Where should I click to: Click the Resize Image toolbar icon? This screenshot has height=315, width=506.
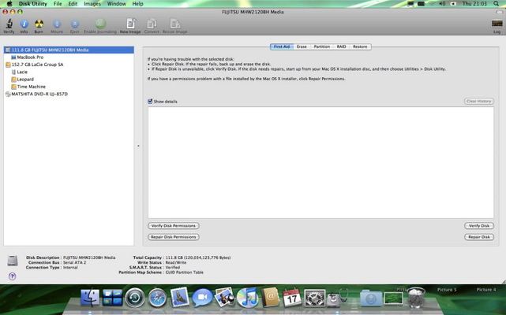coord(175,24)
